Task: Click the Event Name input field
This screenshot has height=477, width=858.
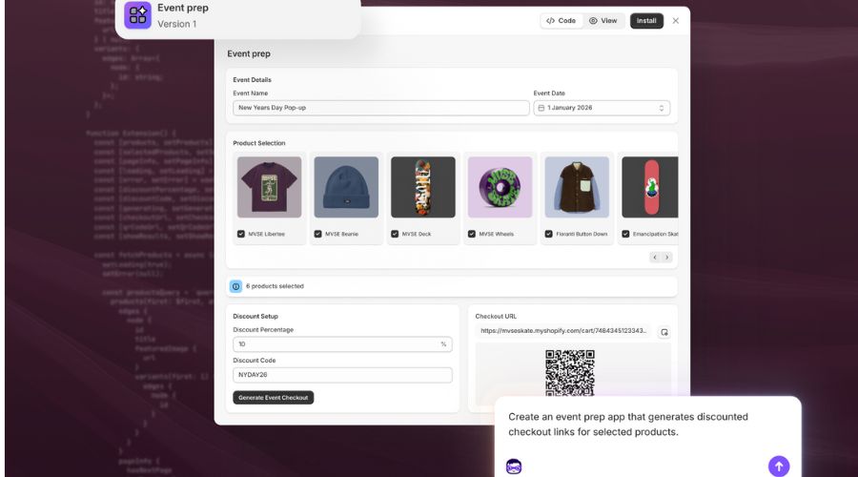Action: (x=380, y=108)
